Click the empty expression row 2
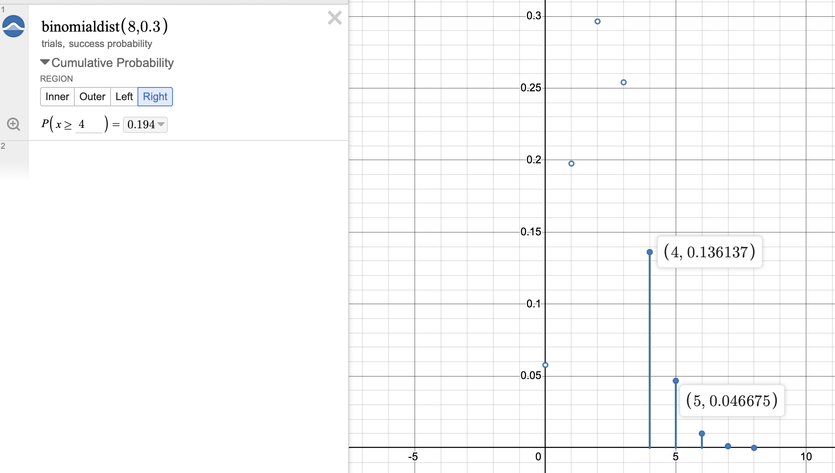The height and width of the screenshot is (473, 835). point(188,160)
